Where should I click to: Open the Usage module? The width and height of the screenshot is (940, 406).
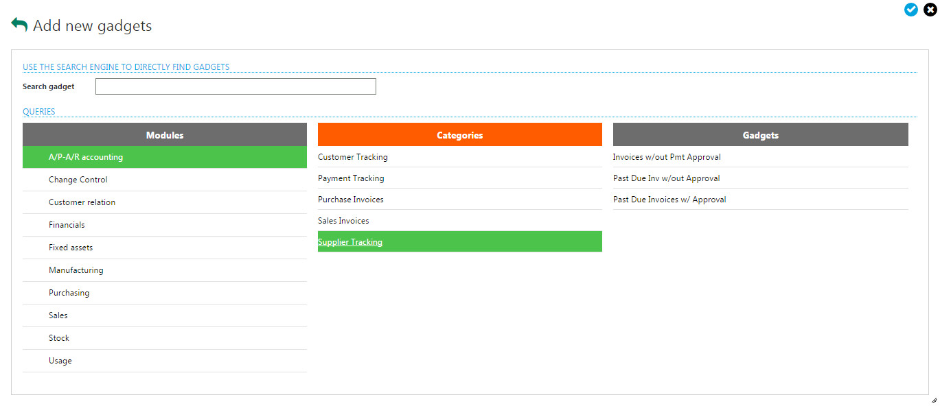pyautogui.click(x=60, y=361)
